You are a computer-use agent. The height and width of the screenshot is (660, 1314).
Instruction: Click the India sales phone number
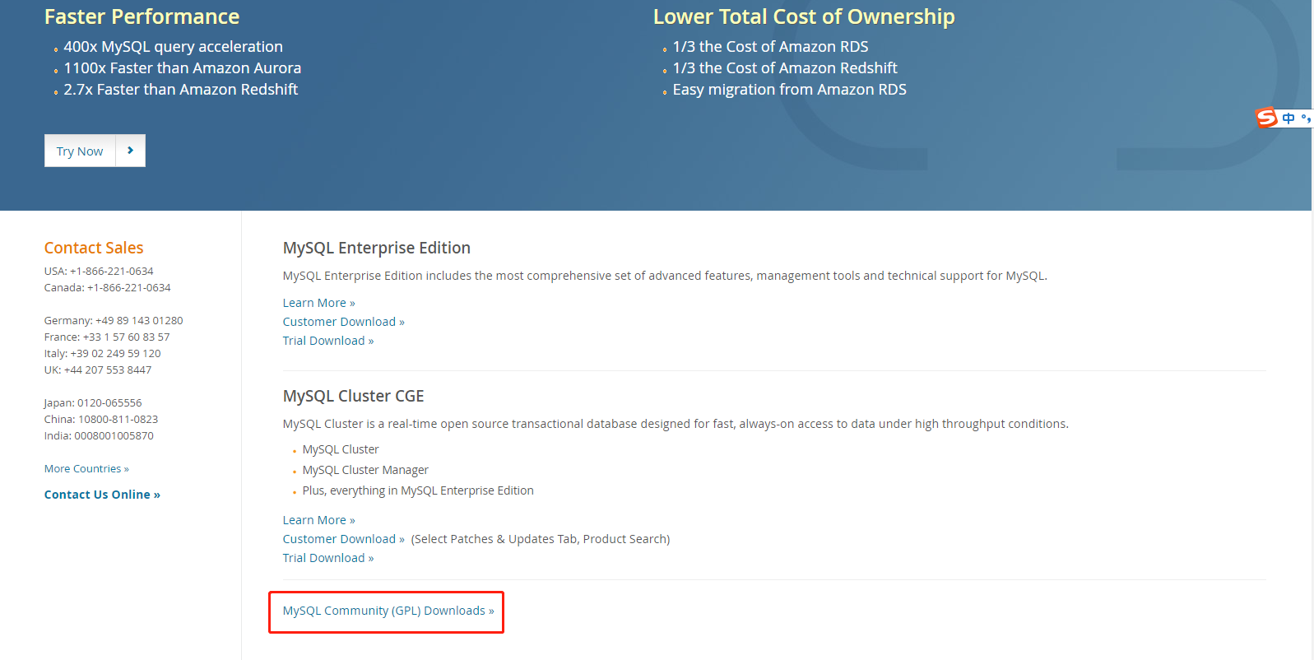coord(114,435)
